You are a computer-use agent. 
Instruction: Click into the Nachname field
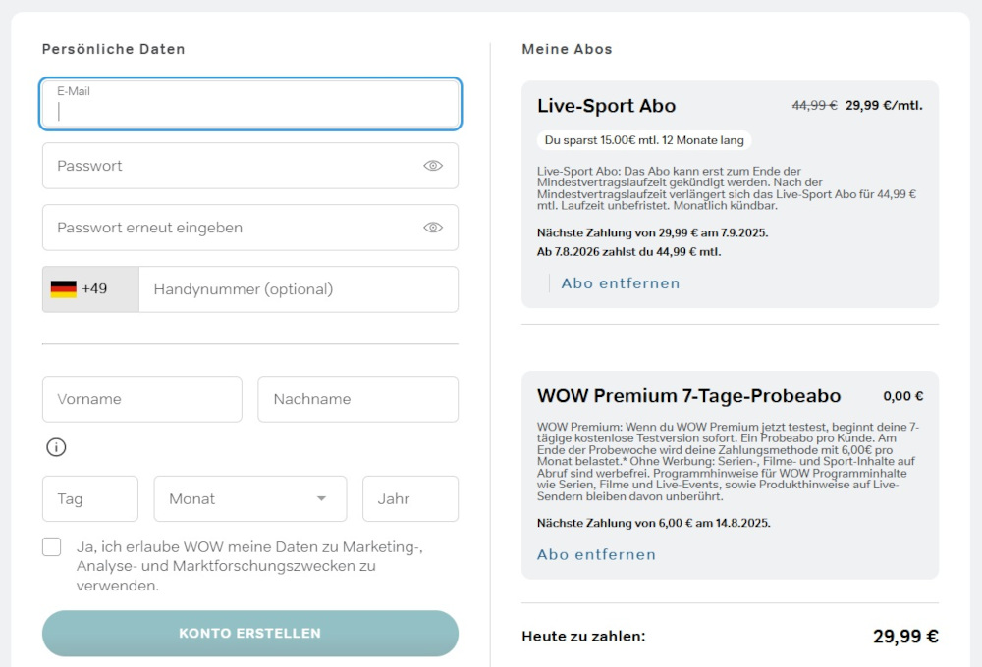[x=358, y=399]
